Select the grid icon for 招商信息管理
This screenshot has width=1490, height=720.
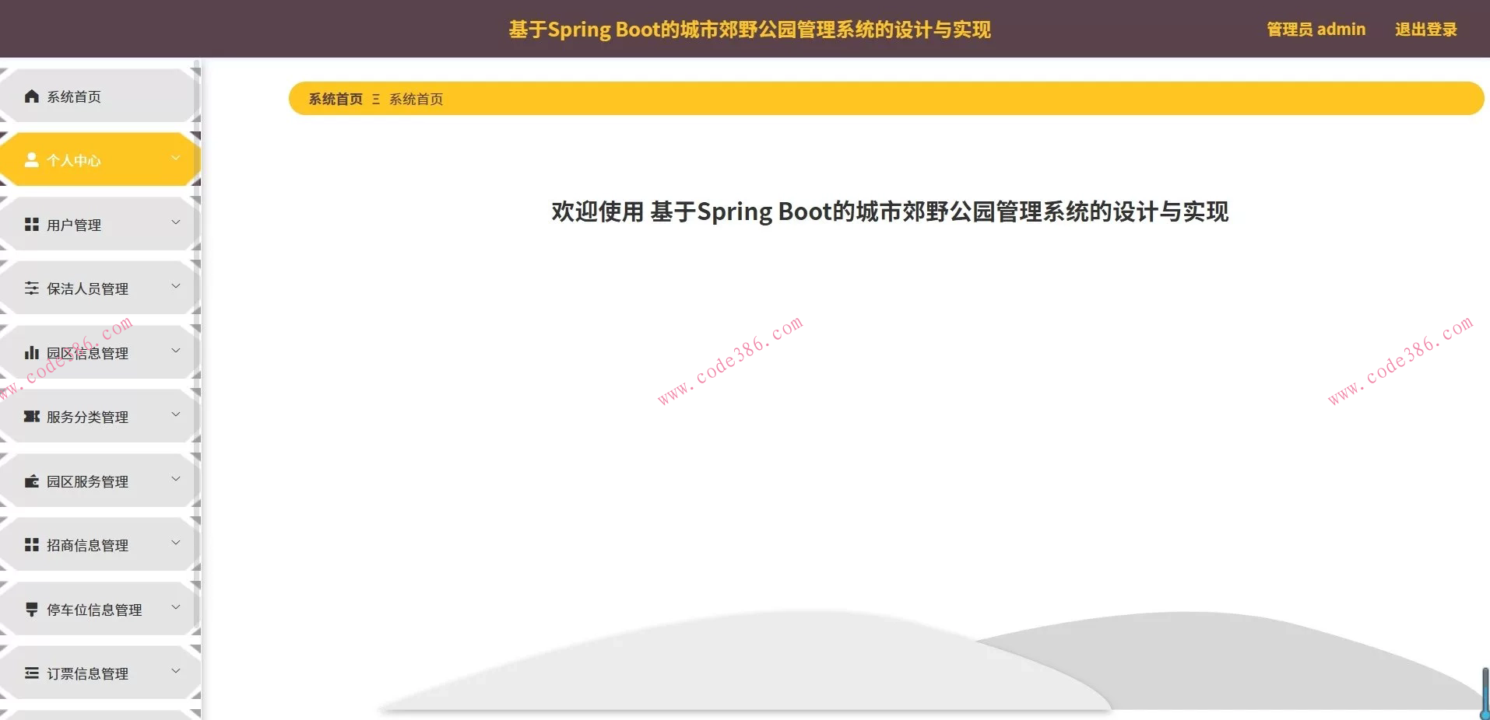[31, 544]
